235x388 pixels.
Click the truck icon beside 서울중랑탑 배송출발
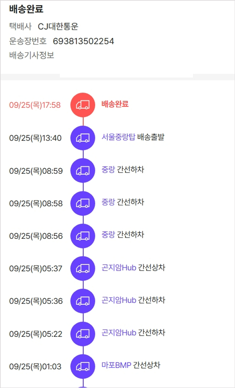[x=83, y=138]
